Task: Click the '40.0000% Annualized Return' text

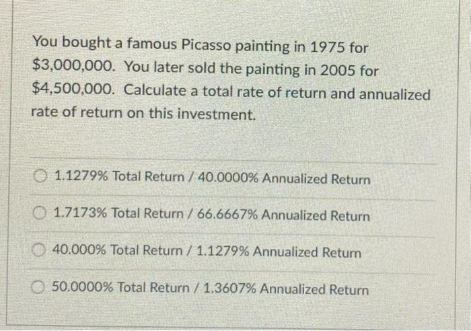Action: pos(284,179)
